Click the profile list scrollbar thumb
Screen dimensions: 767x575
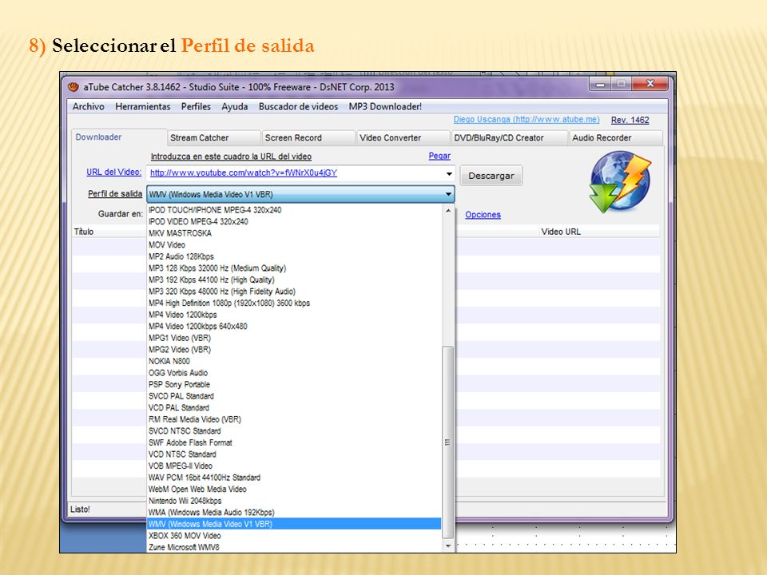(x=447, y=442)
